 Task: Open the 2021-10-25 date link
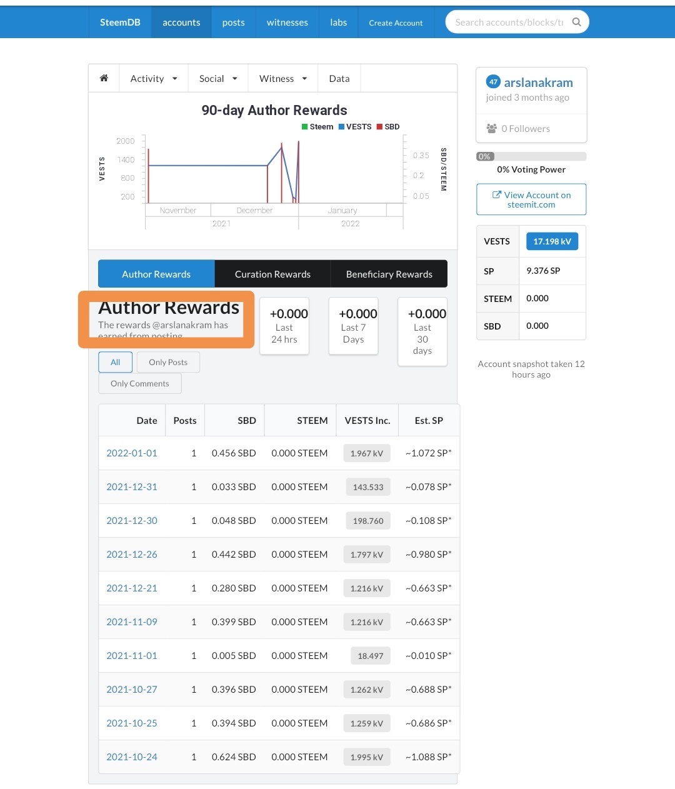tap(132, 723)
